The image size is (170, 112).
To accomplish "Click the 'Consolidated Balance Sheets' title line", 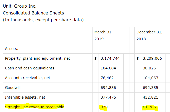I will [33, 13].
